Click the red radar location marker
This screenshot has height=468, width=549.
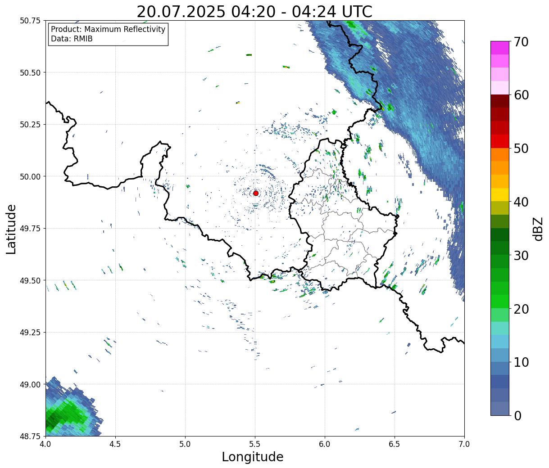[x=256, y=193]
